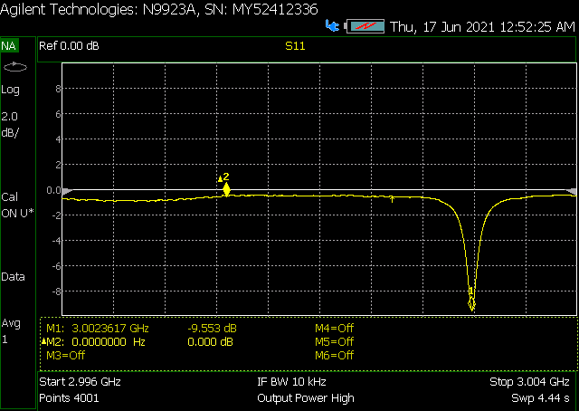
Task: Click the battery charge status icon
Action: (x=364, y=27)
